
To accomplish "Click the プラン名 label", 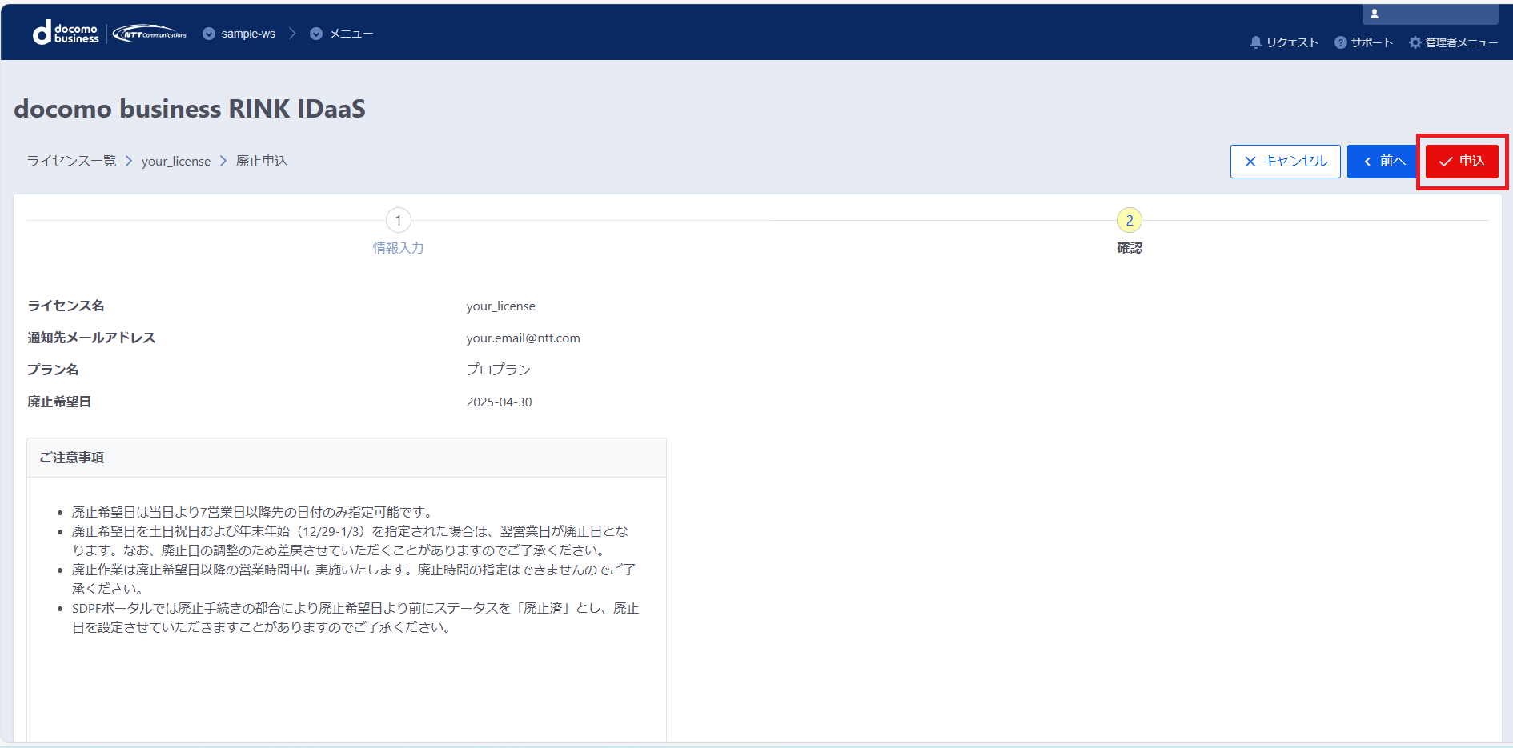I will tap(53, 370).
